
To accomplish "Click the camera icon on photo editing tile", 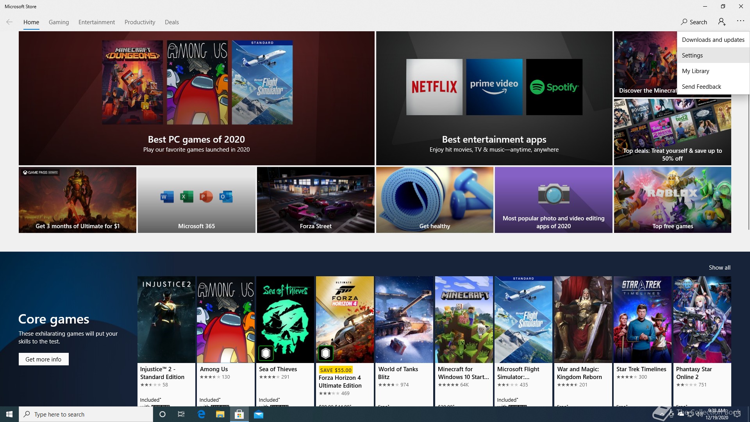I will (x=554, y=194).
